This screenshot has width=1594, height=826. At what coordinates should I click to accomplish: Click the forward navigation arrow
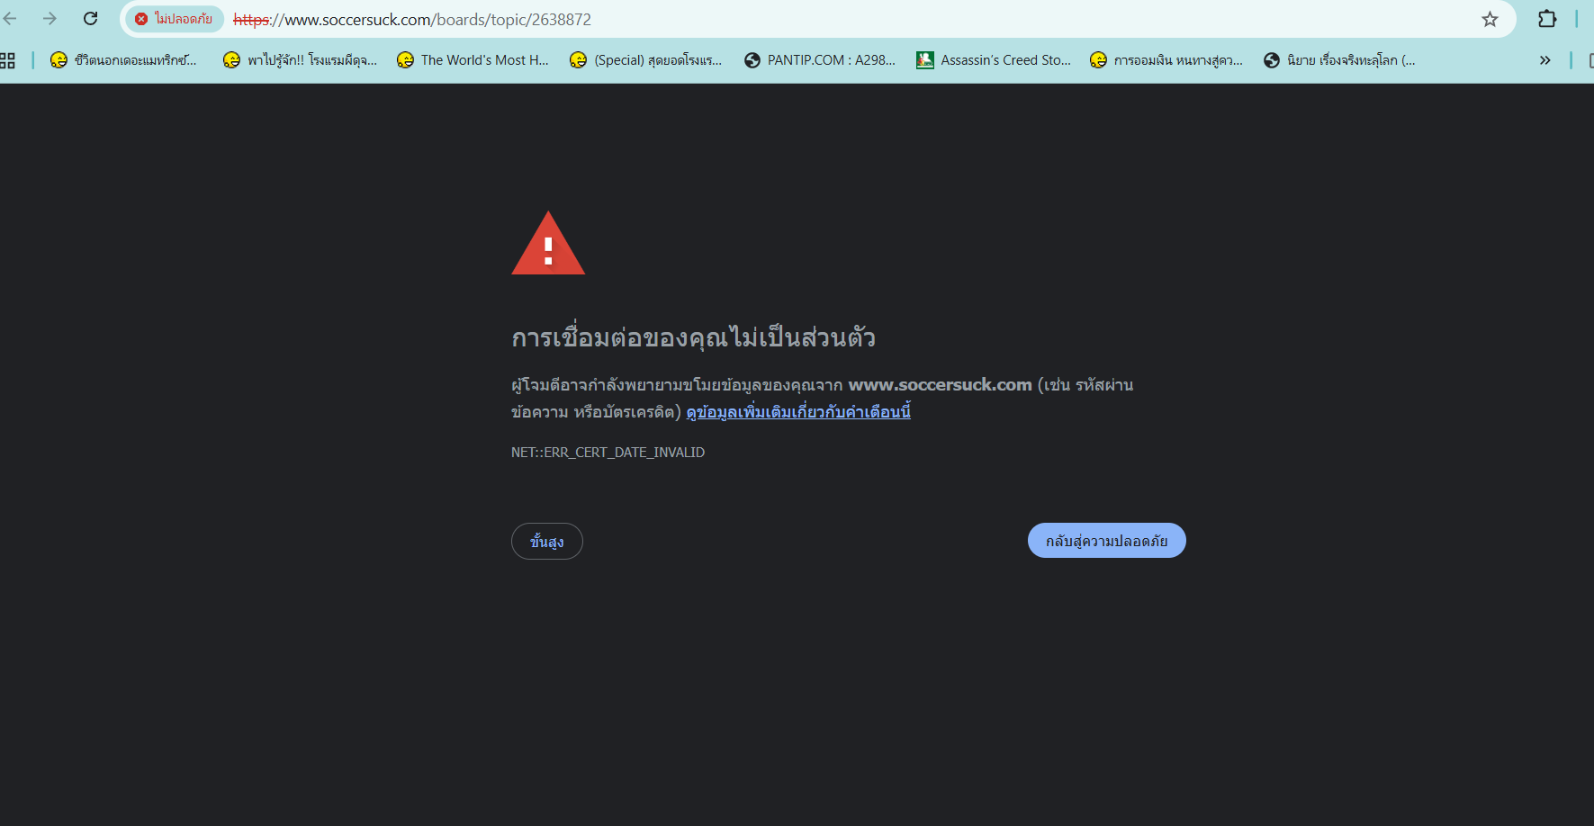click(x=50, y=19)
